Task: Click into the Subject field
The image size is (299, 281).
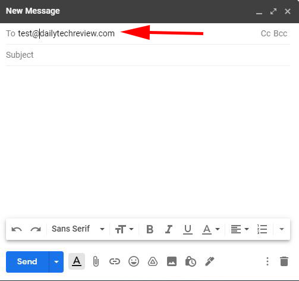Action: 148,55
